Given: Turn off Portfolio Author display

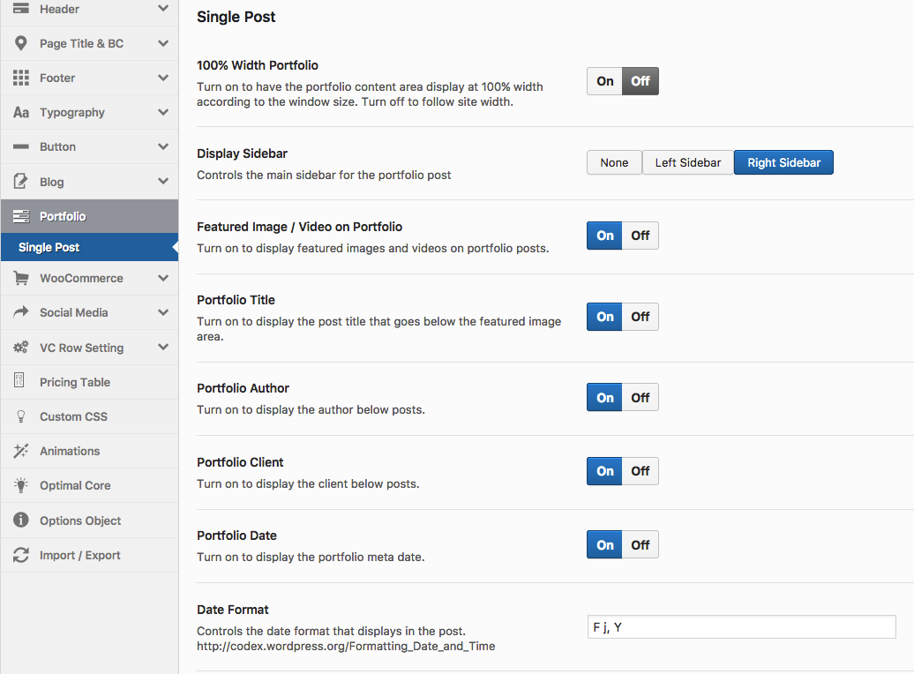Looking at the screenshot, I should (641, 398).
